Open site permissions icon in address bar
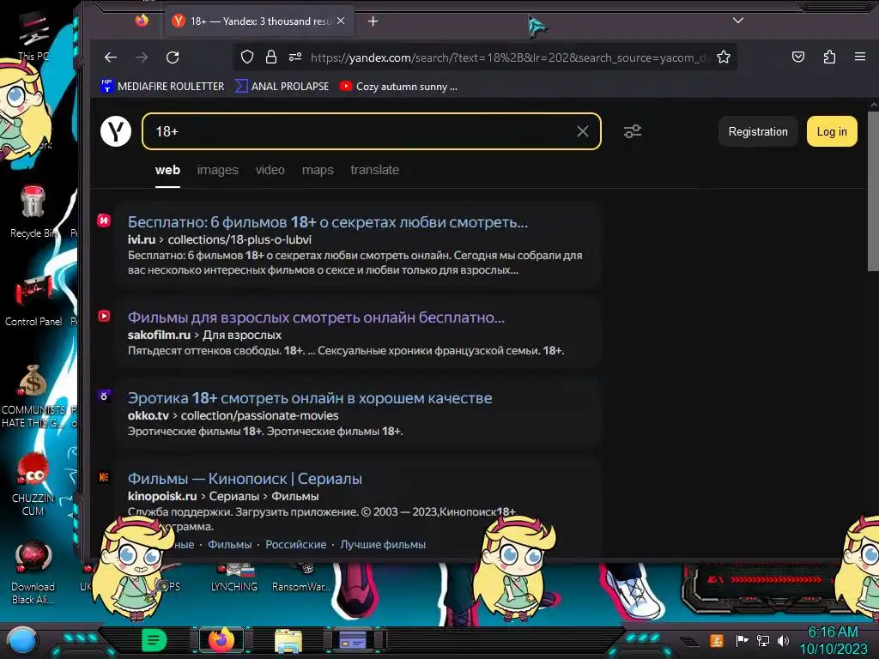The width and height of the screenshot is (879, 659). (x=295, y=57)
